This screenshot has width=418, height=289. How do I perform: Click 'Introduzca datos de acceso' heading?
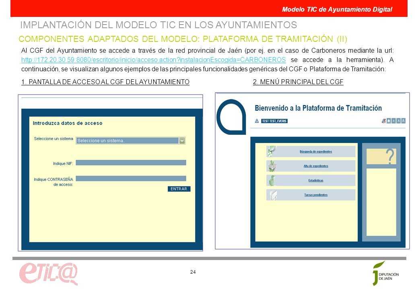pyautogui.click(x=68, y=123)
